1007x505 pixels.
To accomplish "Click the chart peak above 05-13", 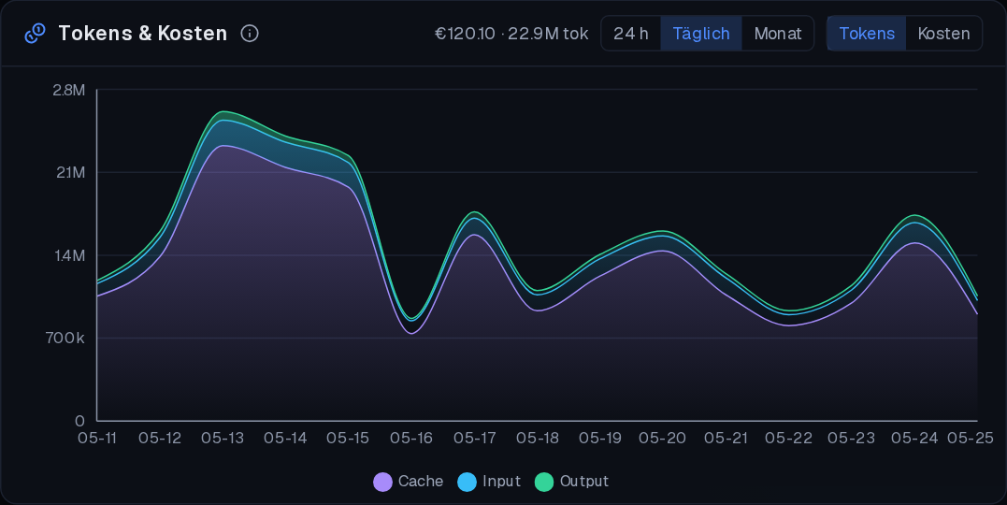I will click(x=223, y=112).
